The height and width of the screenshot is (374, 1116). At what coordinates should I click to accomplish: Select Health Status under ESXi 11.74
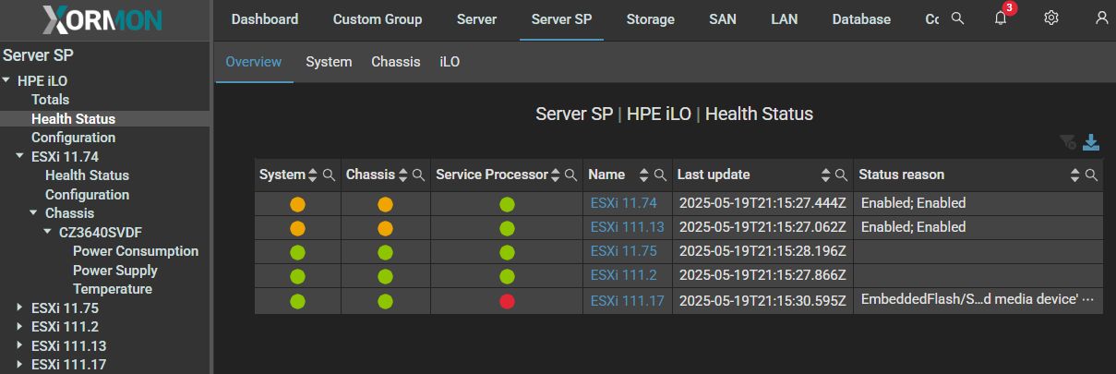click(x=88, y=175)
